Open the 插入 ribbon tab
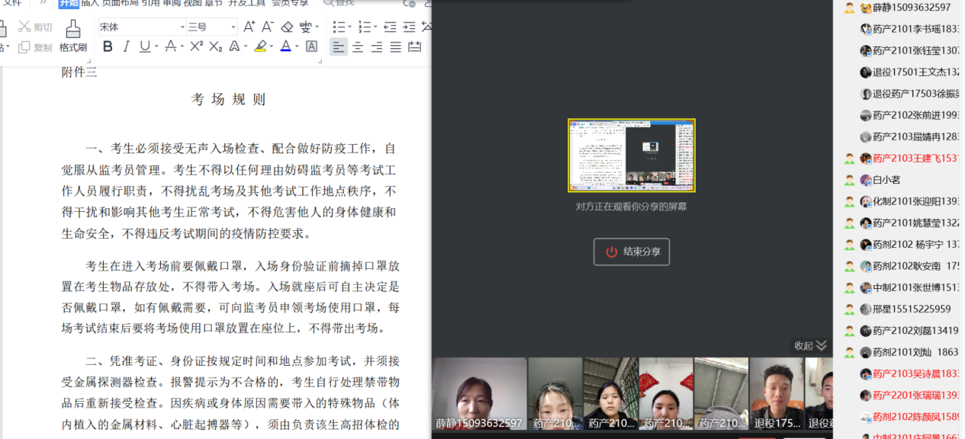The image size is (965, 439). pyautogui.click(x=90, y=3)
